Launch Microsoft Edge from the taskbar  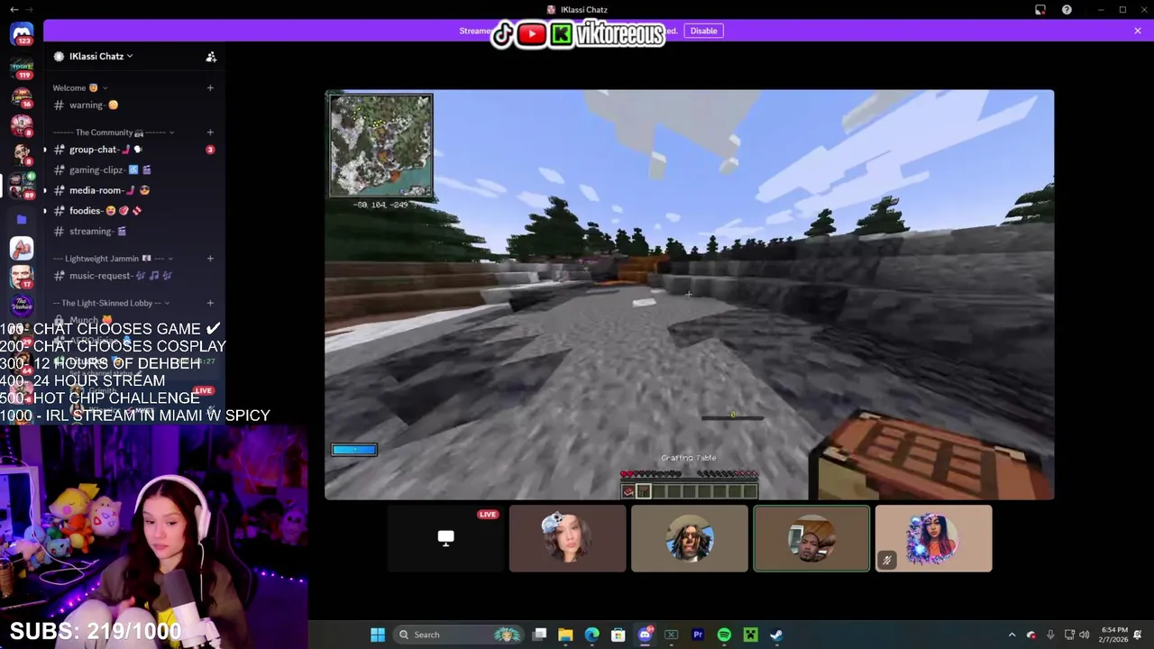click(591, 635)
